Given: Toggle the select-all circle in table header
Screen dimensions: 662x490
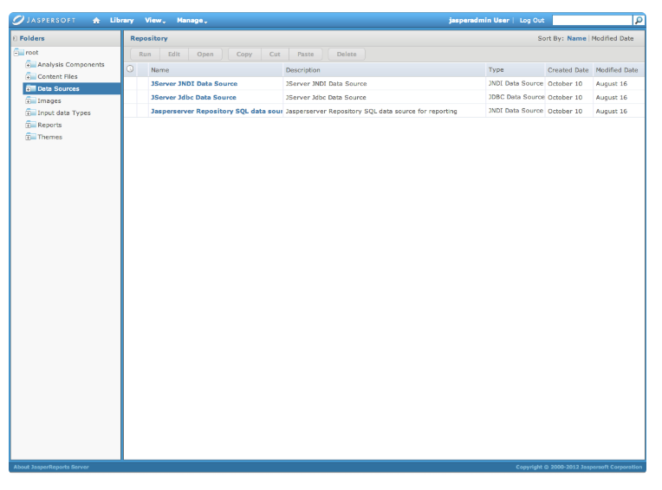Looking at the screenshot, I should coord(130,69).
